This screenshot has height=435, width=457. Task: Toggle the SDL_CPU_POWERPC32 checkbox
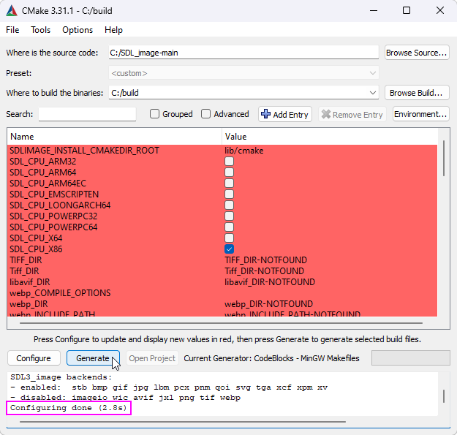(229, 216)
